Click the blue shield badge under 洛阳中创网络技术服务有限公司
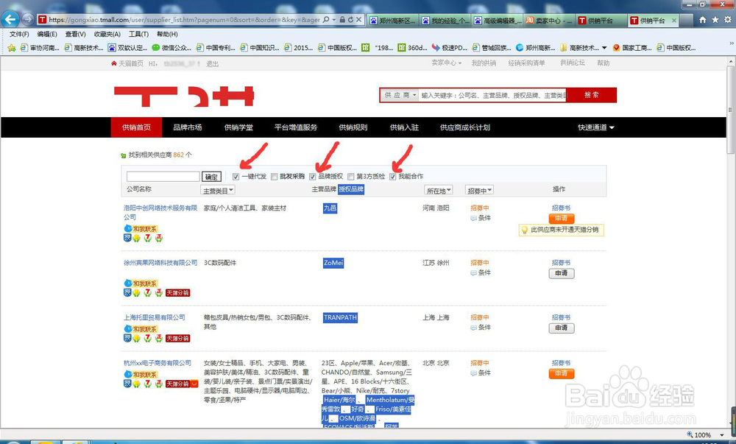This screenshot has width=736, height=444. point(127,238)
